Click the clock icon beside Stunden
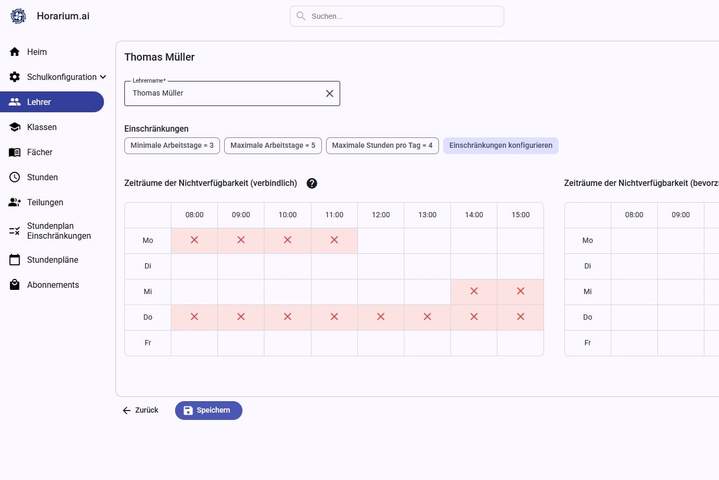The height and width of the screenshot is (480, 719). pyautogui.click(x=15, y=177)
